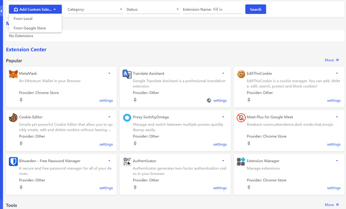Pin the Translate Assistant extension

tap(135, 100)
